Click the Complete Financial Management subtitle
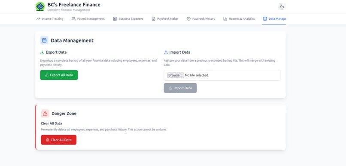This screenshot has height=166, width=346. 69,10
